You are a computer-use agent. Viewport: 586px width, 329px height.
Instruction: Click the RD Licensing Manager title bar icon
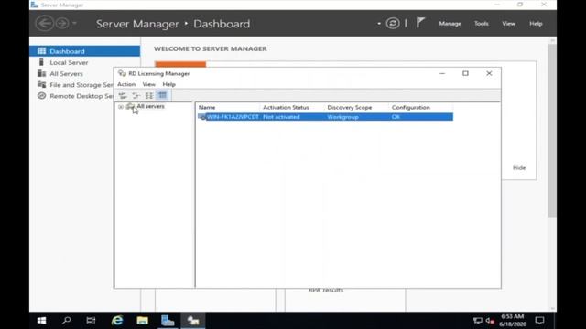coord(122,73)
